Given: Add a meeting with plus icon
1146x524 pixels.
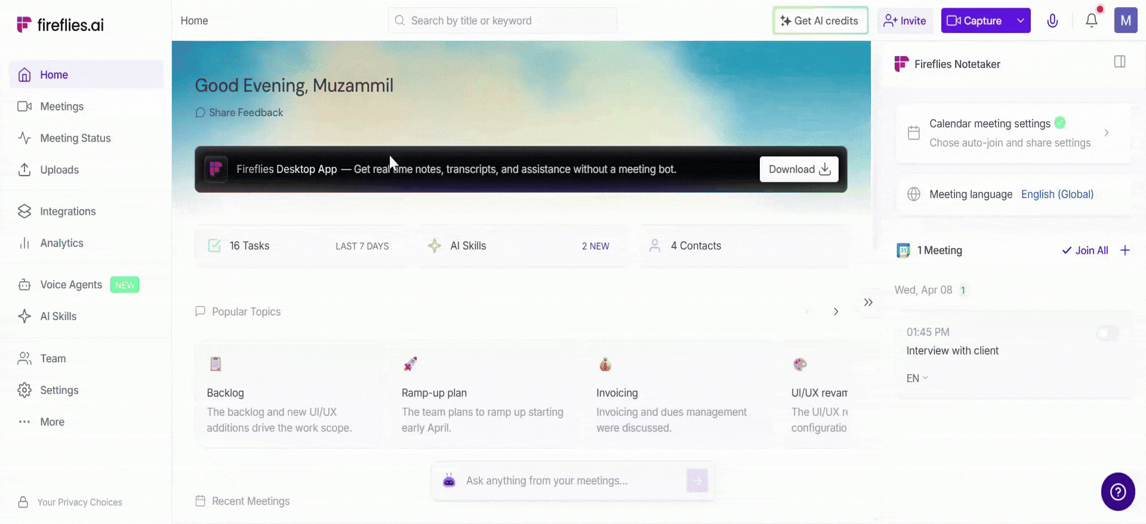Looking at the screenshot, I should pyautogui.click(x=1125, y=251).
